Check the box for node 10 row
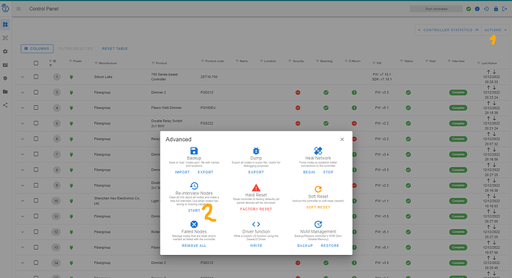 [36, 201]
